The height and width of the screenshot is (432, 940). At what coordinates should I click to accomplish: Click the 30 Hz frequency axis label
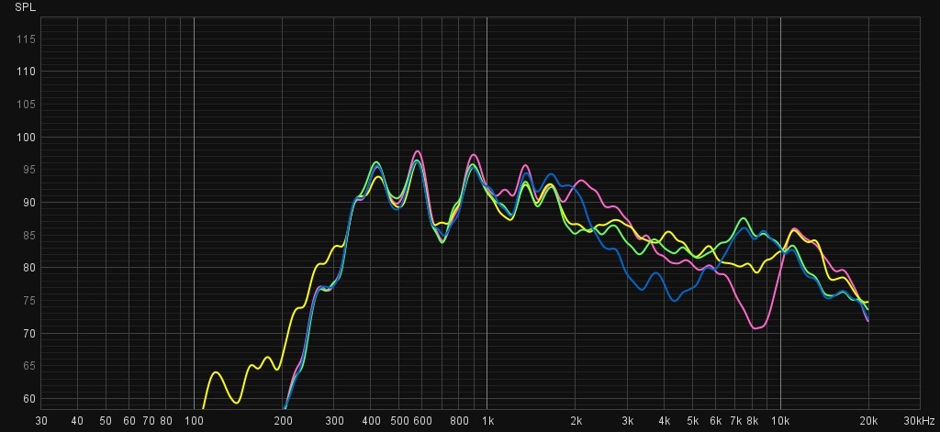41,421
